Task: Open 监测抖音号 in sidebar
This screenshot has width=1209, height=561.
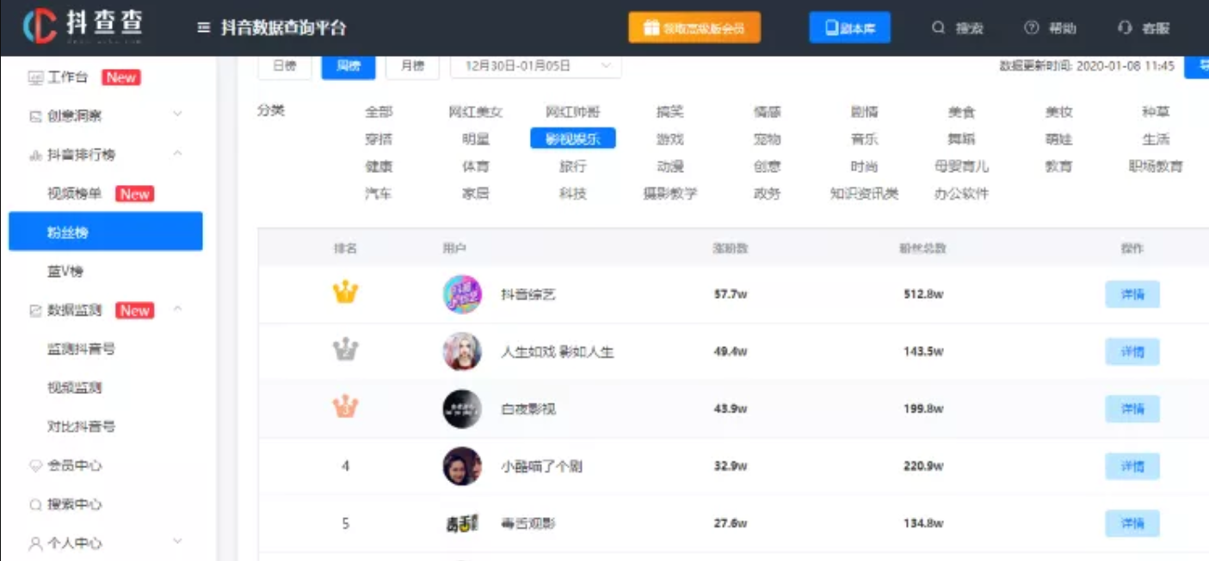Action: (81, 348)
